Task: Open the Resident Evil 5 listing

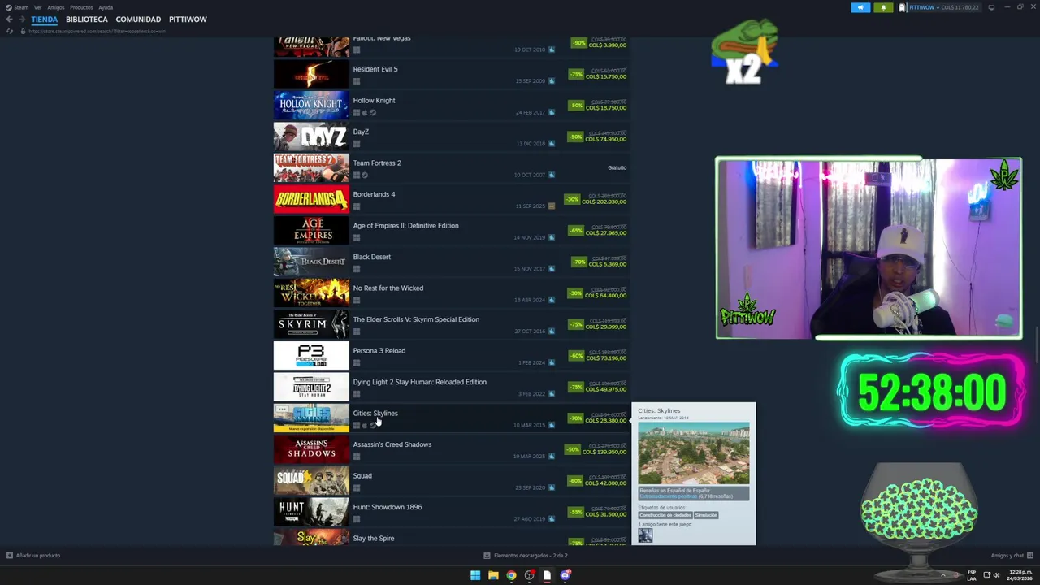Action: [452, 74]
